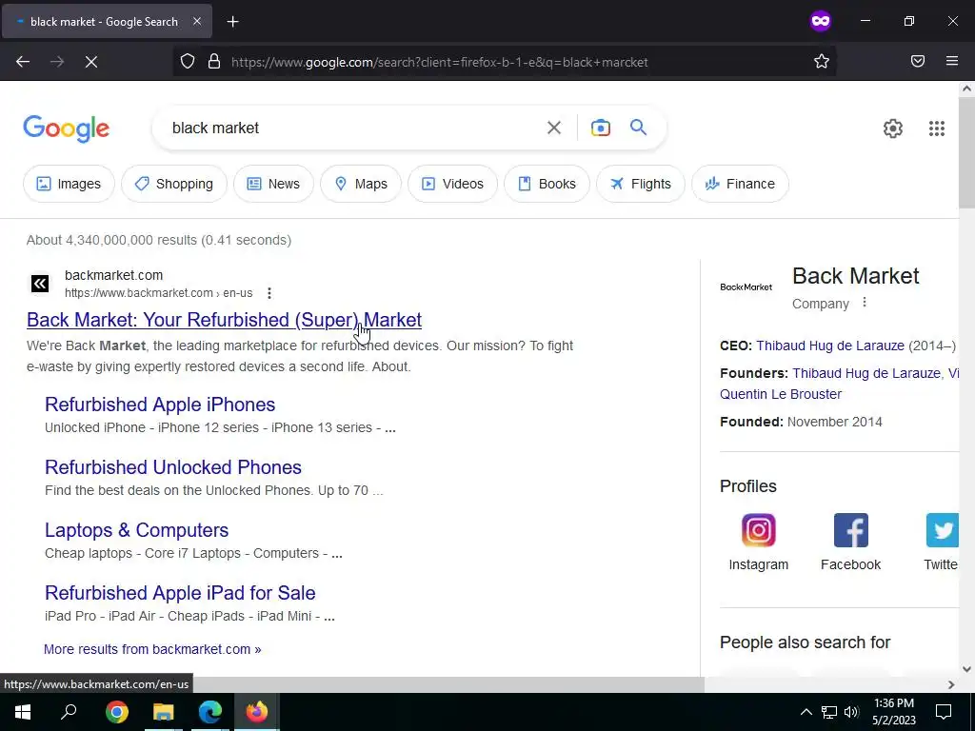Open CEO Thibaud Hug de Larauze link
Viewport: 975px width, 731px height.
point(830,346)
